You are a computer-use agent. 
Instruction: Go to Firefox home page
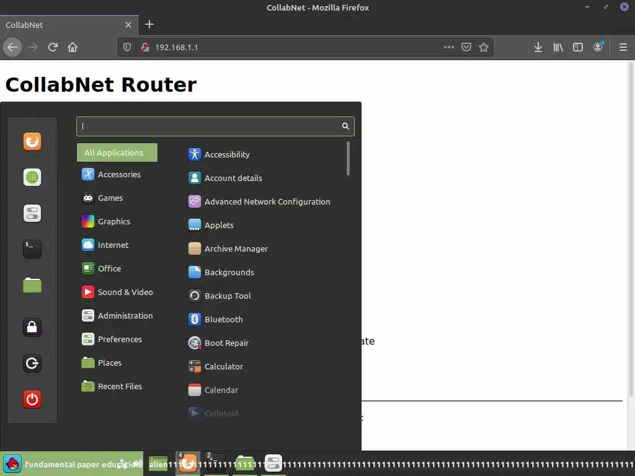coord(73,47)
